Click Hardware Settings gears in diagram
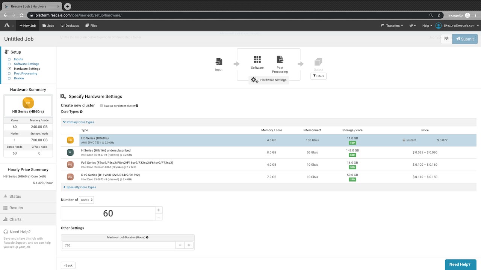This screenshot has width=481, height=270. coord(254,80)
